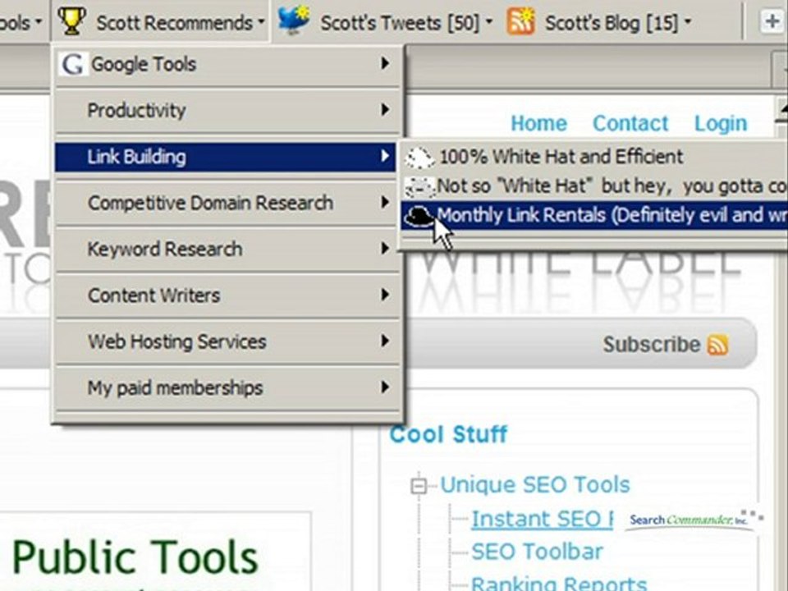Click the page scrollbar up arrow
Viewport: 788px width, 591px height.
[781, 112]
